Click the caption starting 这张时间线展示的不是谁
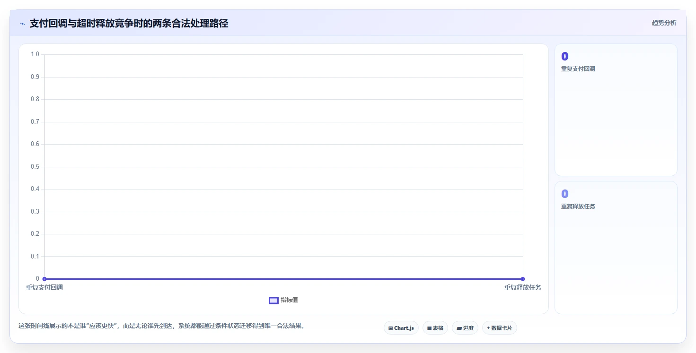The width and height of the screenshot is (696, 353). point(161,326)
